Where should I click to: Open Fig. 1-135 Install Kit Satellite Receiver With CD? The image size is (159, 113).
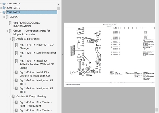click(x=35, y=74)
